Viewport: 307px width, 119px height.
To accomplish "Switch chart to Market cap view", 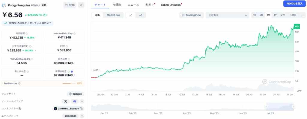I will tap(113, 15).
